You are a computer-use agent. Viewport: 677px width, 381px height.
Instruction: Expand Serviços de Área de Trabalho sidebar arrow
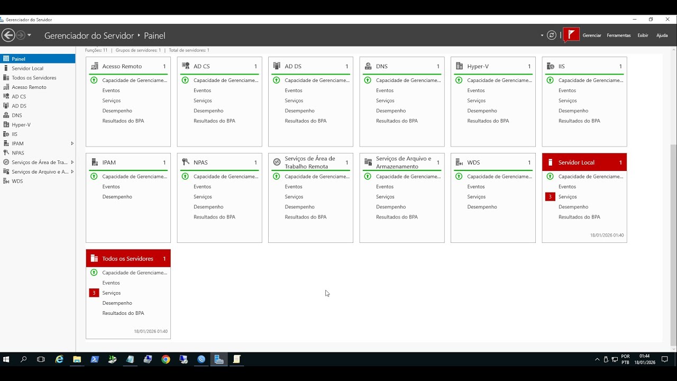[x=72, y=162]
